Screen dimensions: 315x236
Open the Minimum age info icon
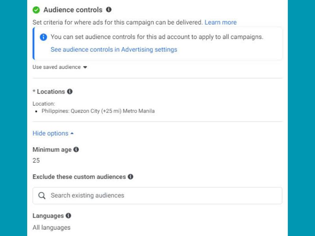point(76,149)
